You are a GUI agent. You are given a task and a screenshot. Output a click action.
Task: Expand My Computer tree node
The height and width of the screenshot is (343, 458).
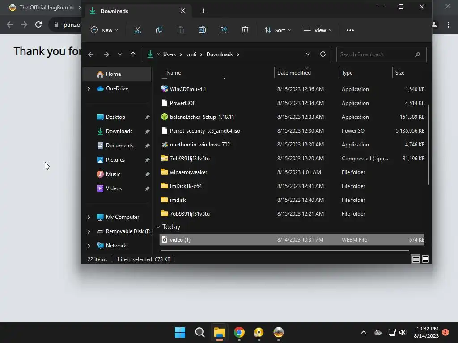pyautogui.click(x=89, y=217)
